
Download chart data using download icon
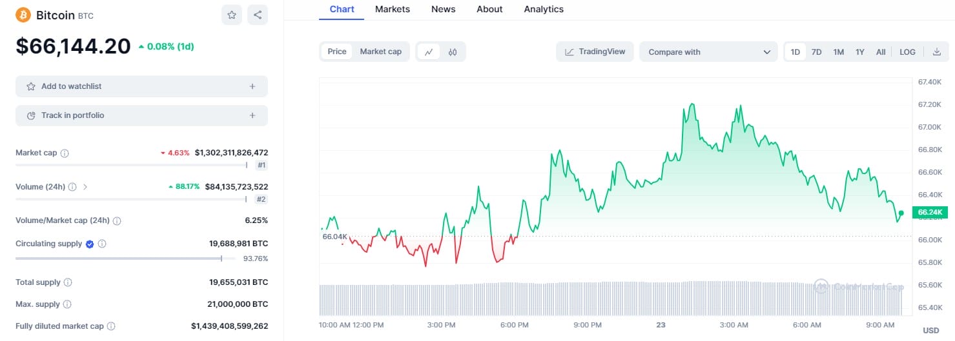click(x=937, y=52)
